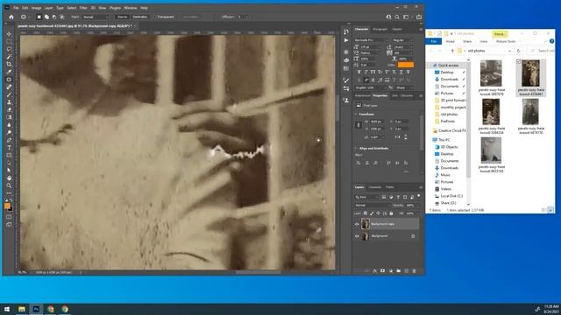Image resolution: width=561 pixels, height=315 pixels.
Task: Open the Patch mode dropdown set to Normal
Action: tap(96, 17)
